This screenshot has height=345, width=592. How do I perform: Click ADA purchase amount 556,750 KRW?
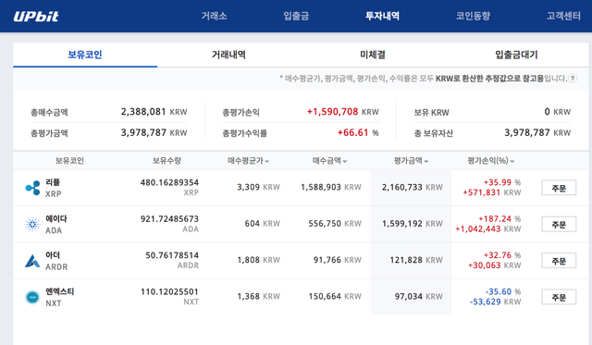pyautogui.click(x=335, y=224)
